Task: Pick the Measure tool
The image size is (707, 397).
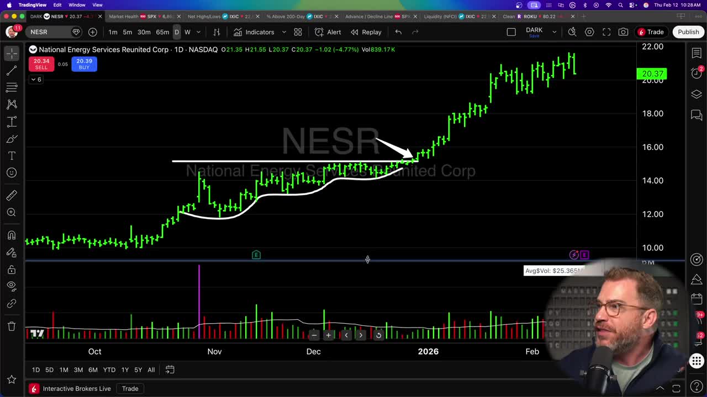Action: [x=12, y=195]
